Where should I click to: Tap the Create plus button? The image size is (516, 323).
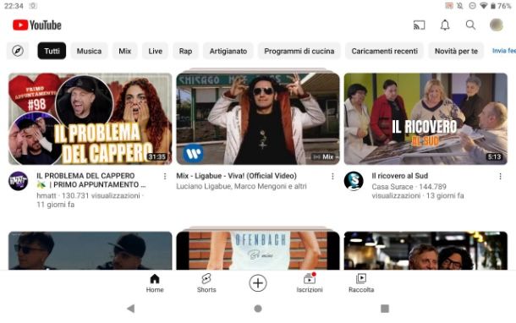(x=258, y=283)
